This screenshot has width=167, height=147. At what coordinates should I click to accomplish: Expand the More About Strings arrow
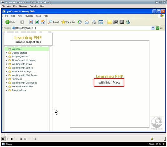click(x=7, y=71)
